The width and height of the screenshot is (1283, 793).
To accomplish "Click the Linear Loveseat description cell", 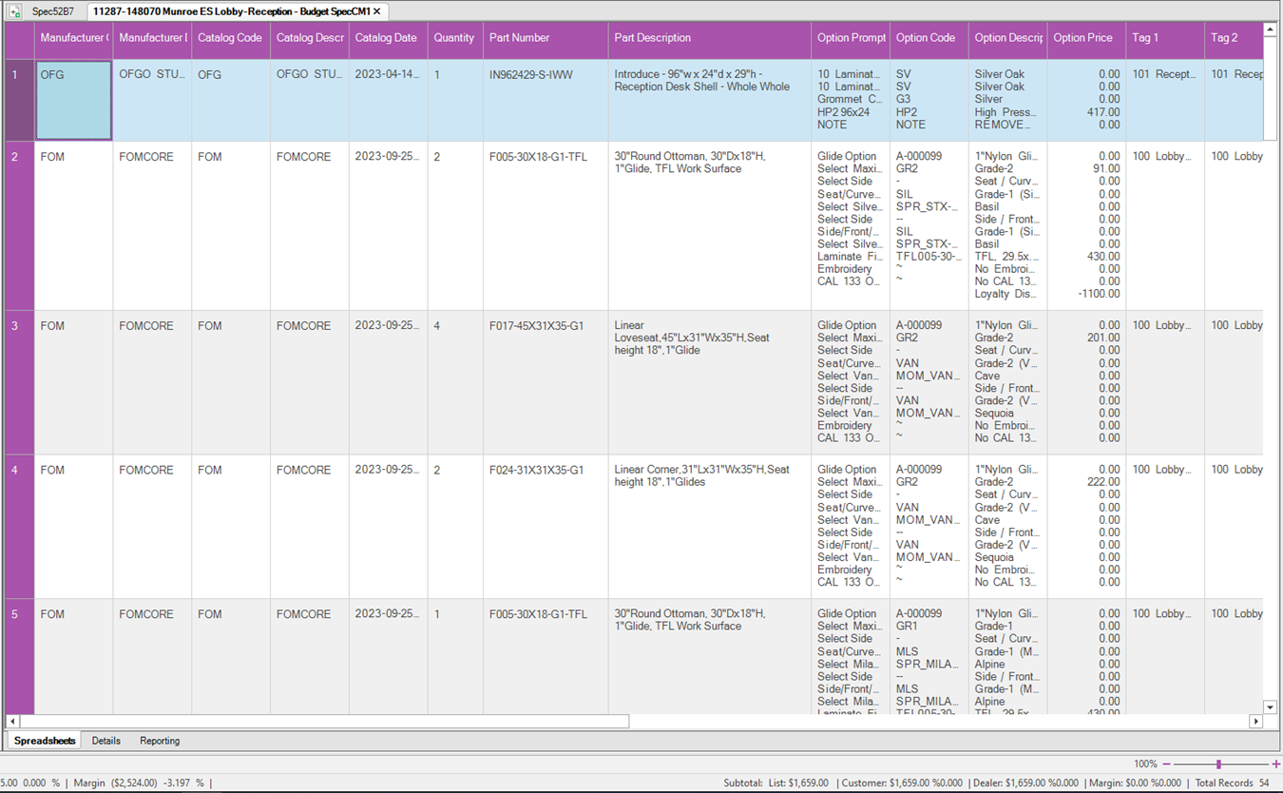I will tap(710, 383).
